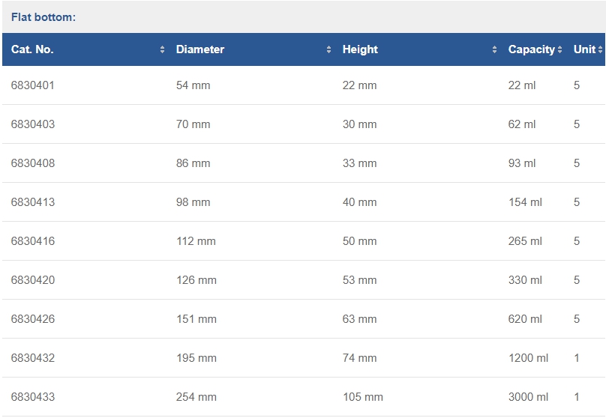The width and height of the screenshot is (606, 418).
Task: Click the Cat. No. header label
Action: click(x=32, y=49)
